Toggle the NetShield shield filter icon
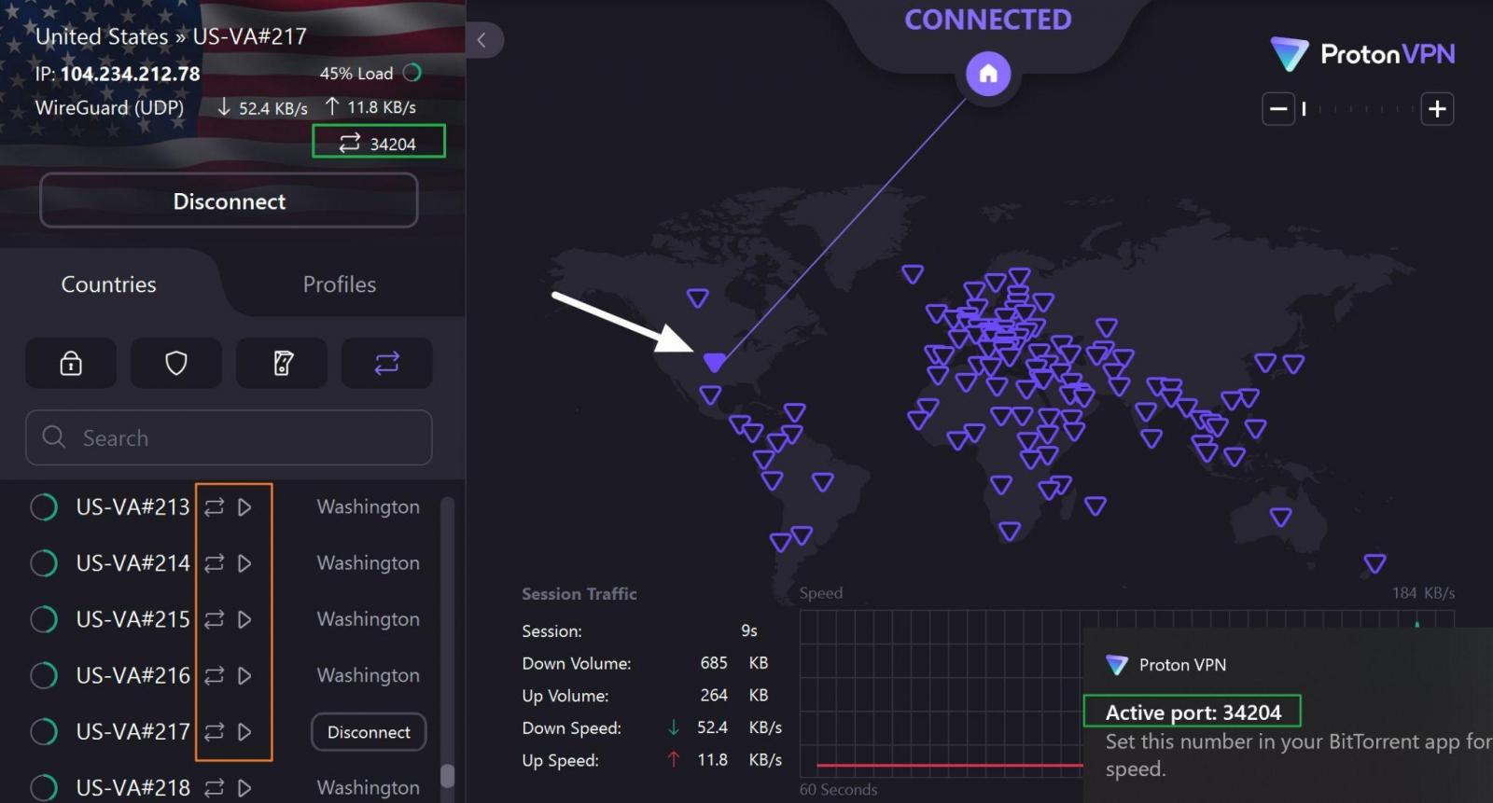 click(176, 363)
